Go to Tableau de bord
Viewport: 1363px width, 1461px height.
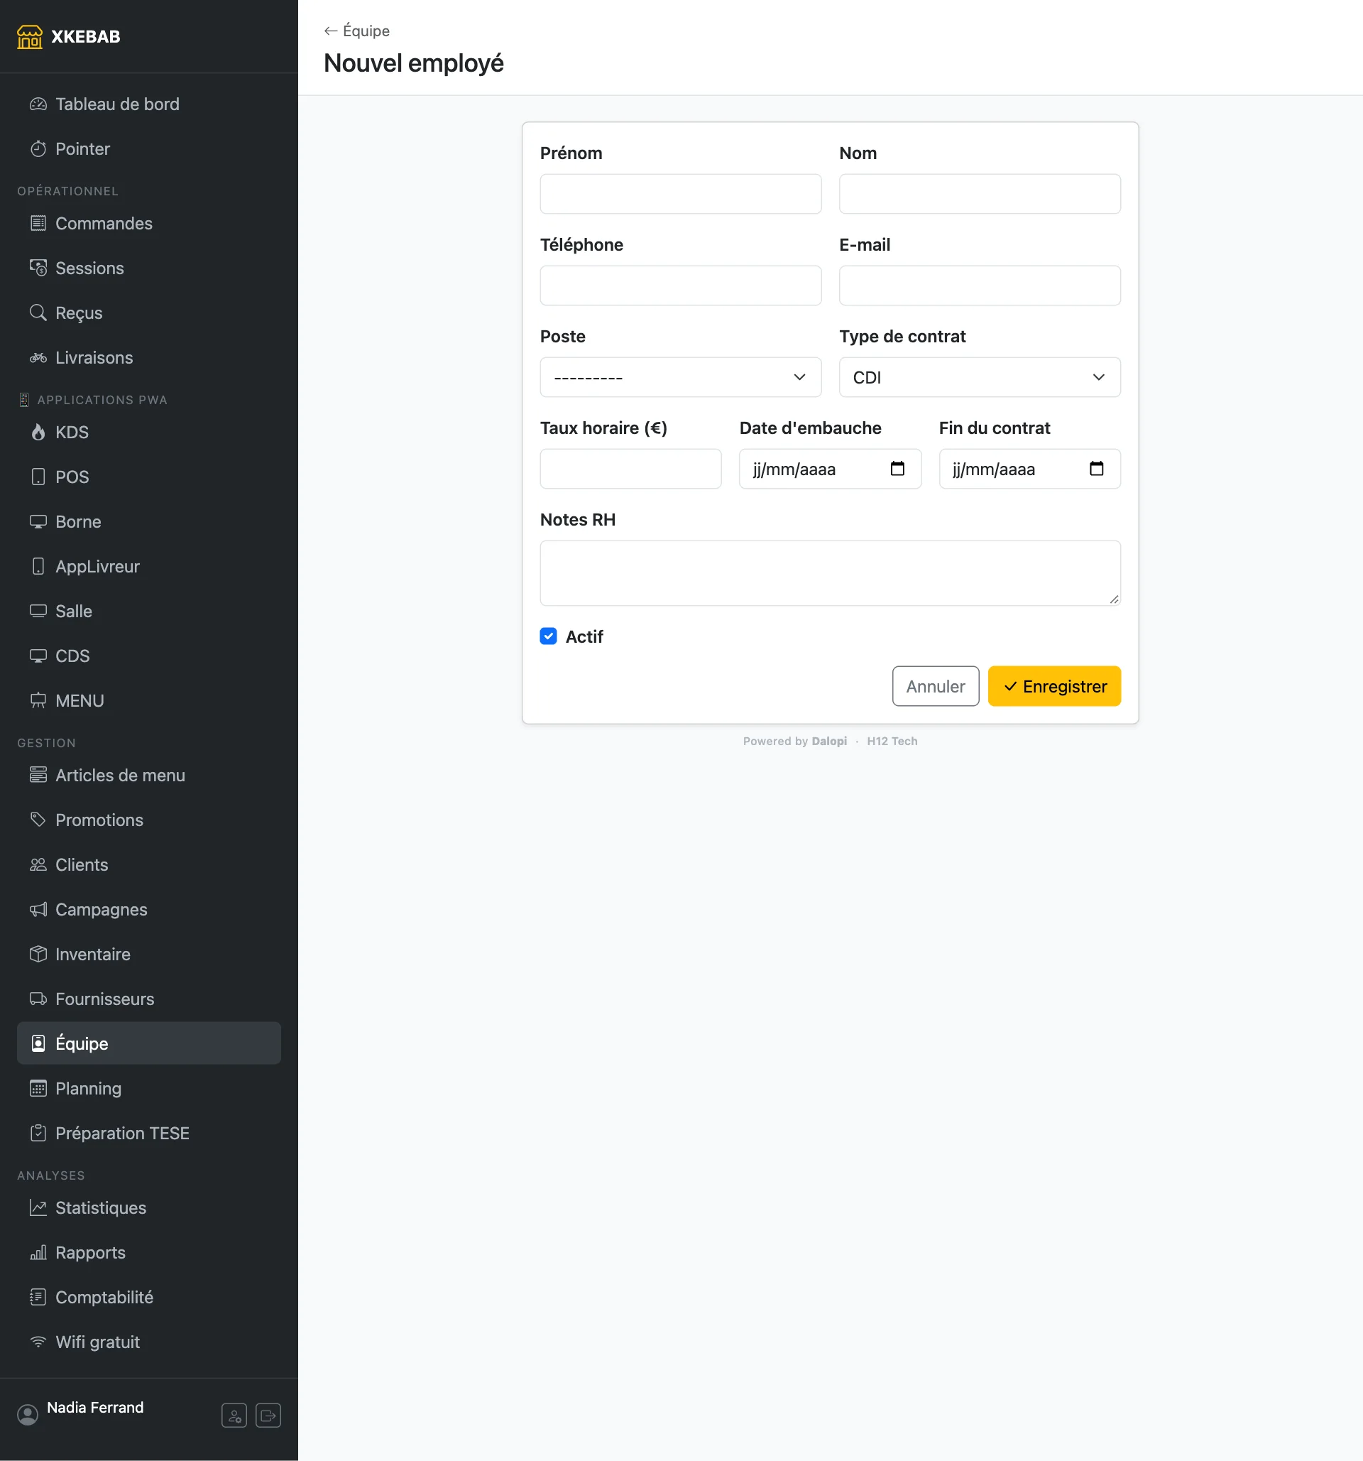(149, 104)
